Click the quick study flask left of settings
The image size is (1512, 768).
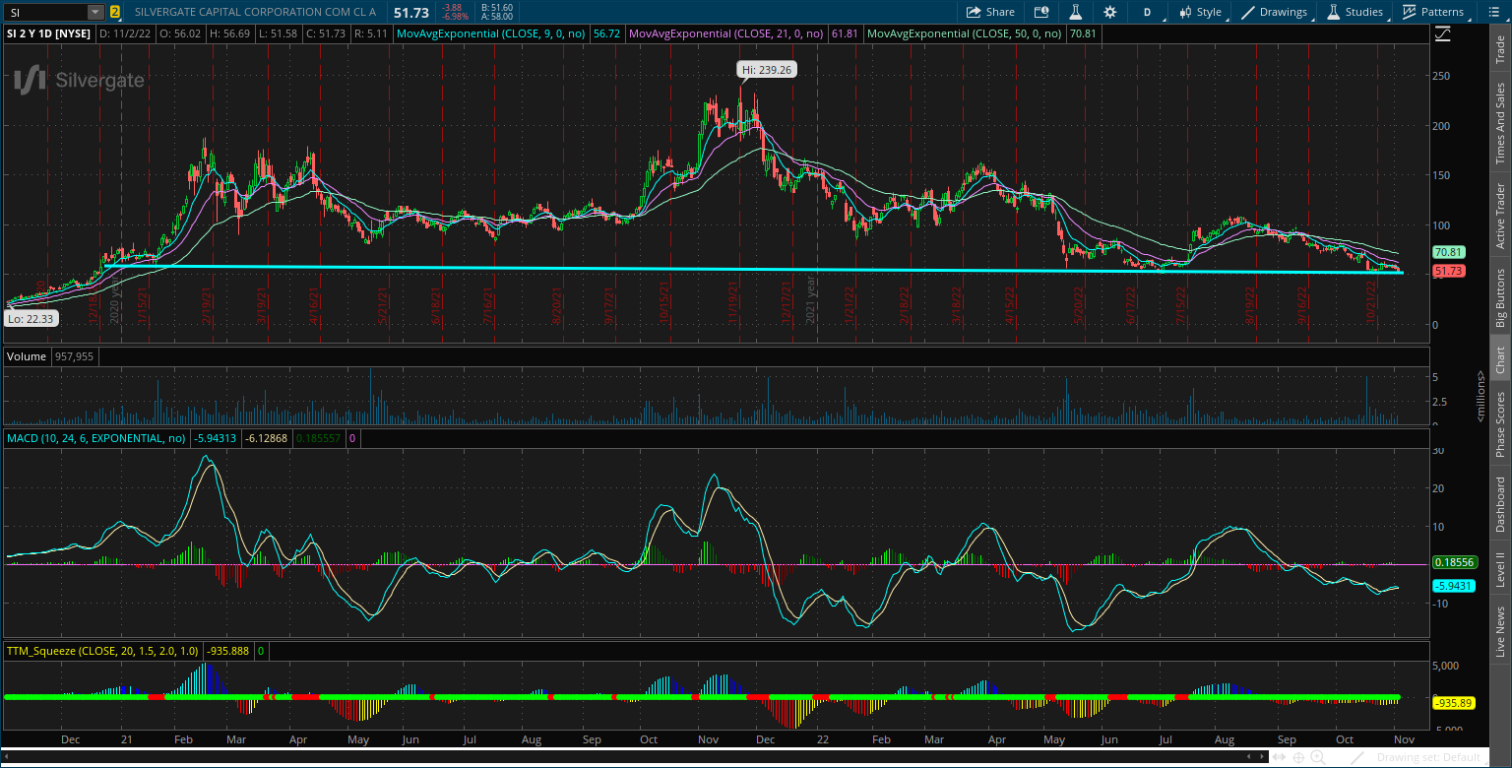click(1075, 12)
